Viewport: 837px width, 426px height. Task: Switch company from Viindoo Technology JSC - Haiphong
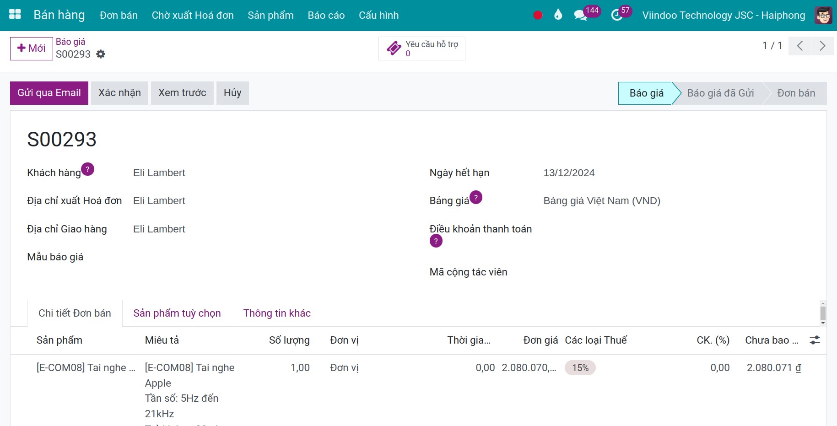pyautogui.click(x=723, y=16)
